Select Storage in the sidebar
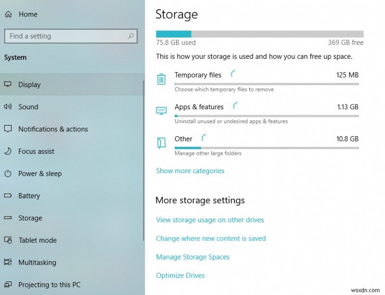Image resolution: width=385 pixels, height=295 pixels. pos(30,218)
